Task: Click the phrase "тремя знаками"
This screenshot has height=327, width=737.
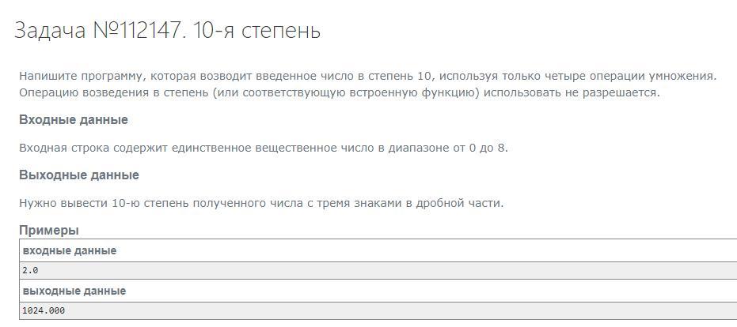Action: click(363, 203)
